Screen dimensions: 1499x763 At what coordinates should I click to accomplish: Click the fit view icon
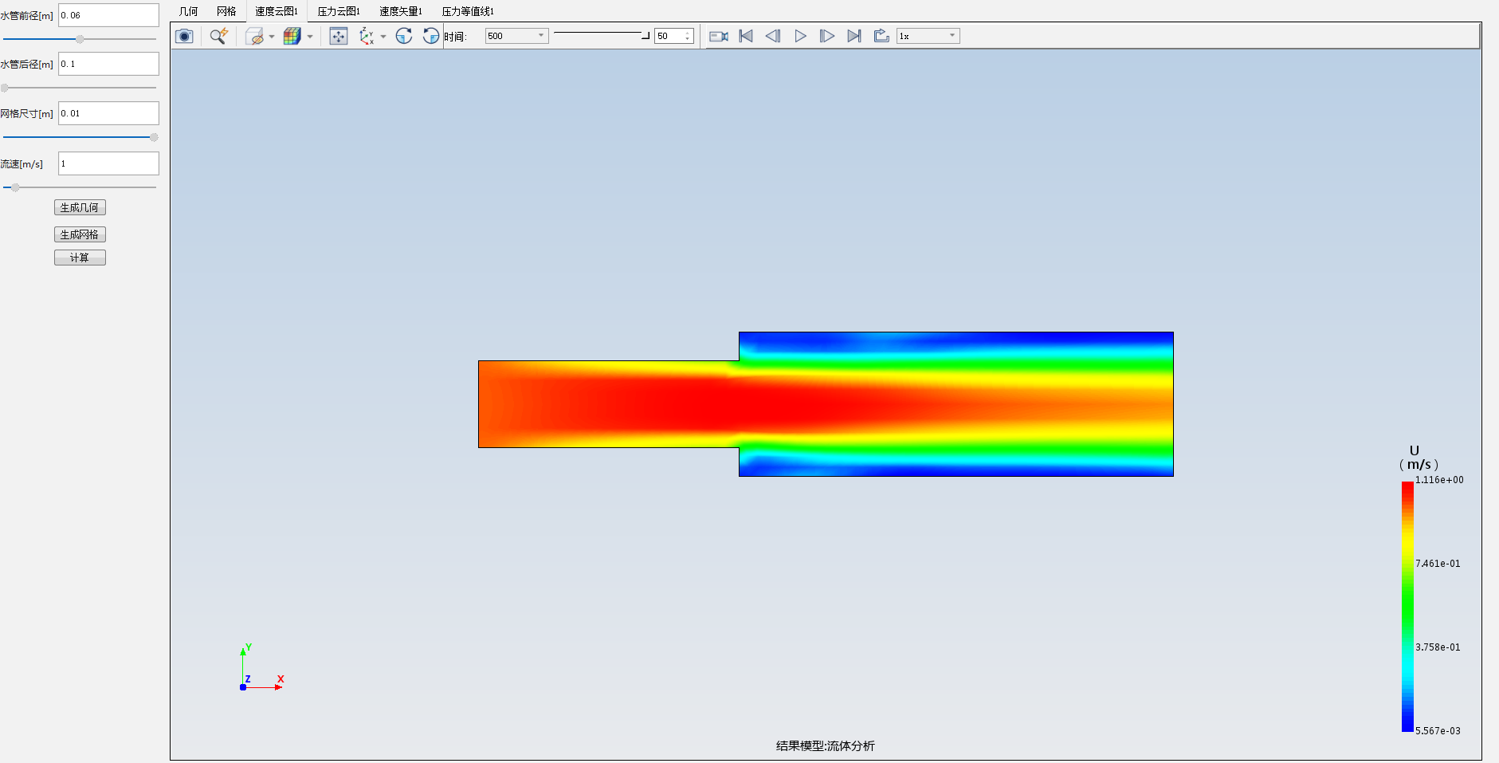339,36
